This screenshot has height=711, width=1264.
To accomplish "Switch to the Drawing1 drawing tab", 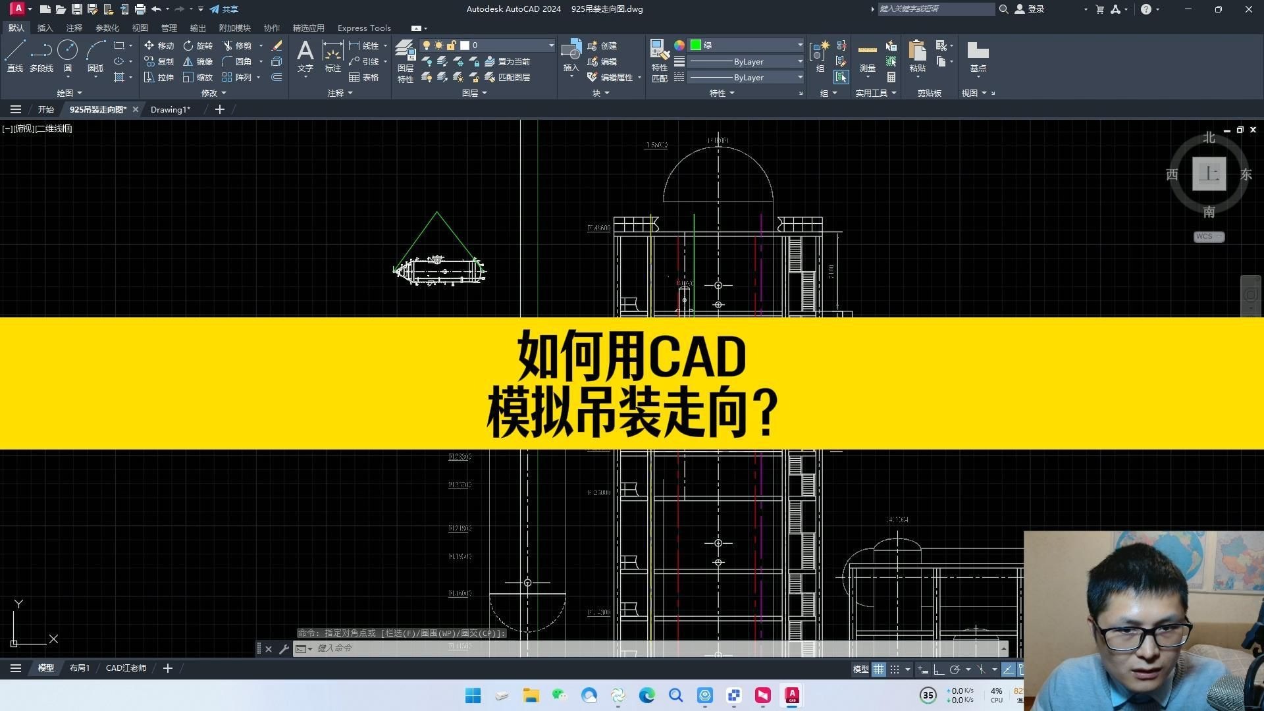I will click(x=170, y=109).
